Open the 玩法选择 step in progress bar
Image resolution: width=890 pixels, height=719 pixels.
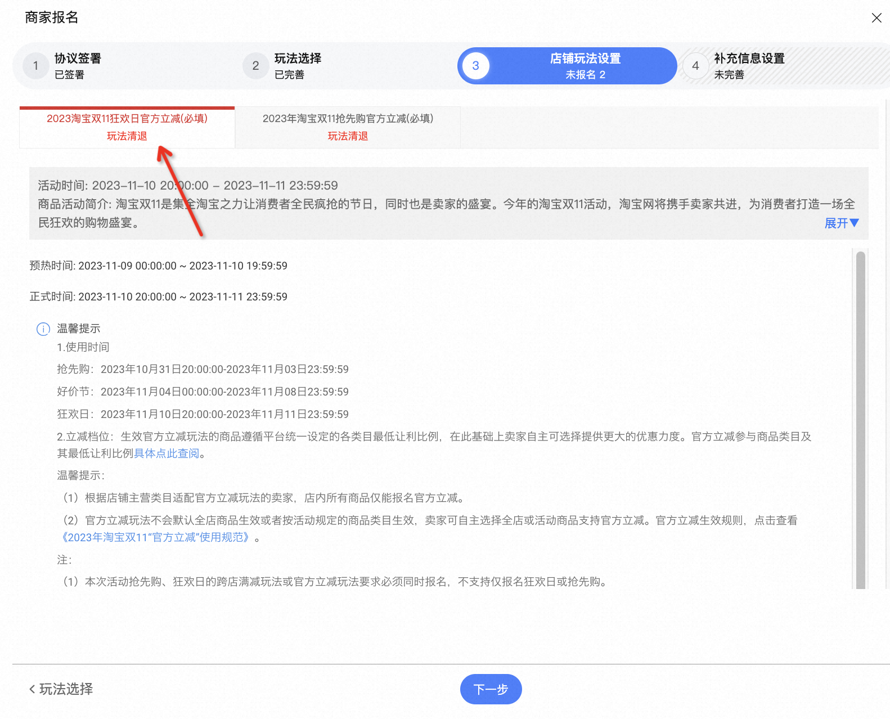pos(298,59)
